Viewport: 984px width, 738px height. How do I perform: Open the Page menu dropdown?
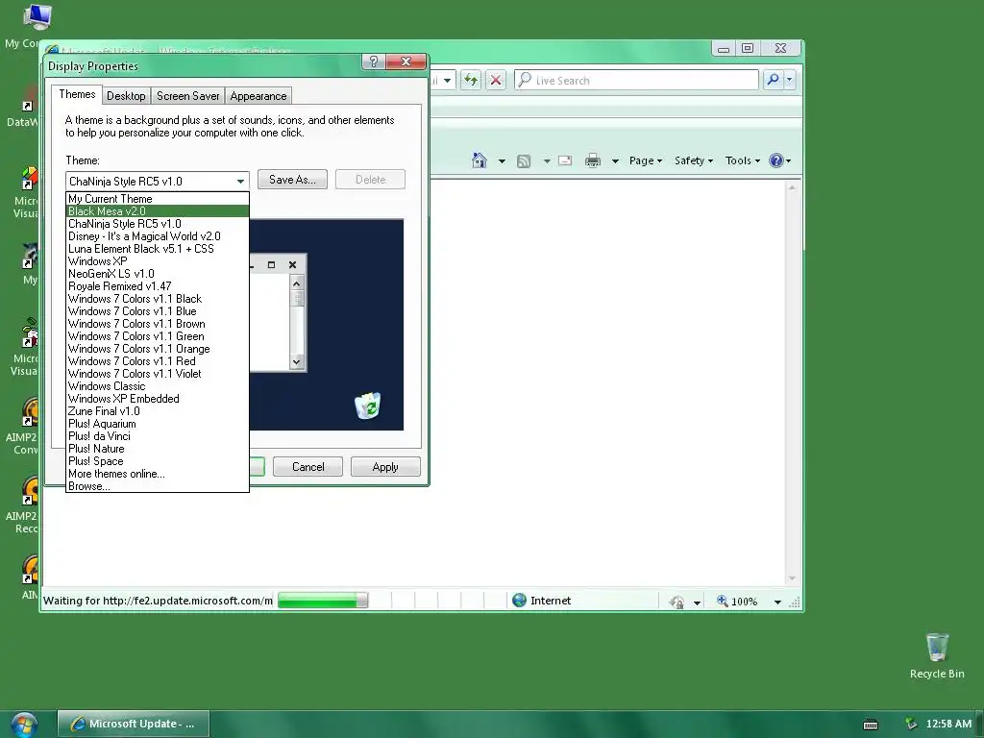point(646,160)
